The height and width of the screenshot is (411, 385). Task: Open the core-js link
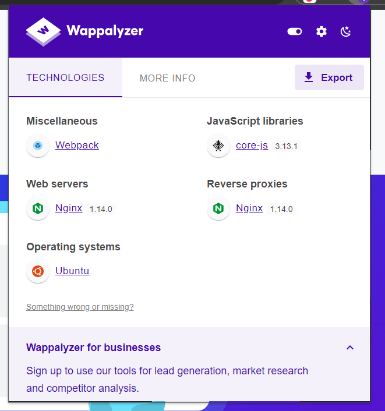pyautogui.click(x=252, y=146)
